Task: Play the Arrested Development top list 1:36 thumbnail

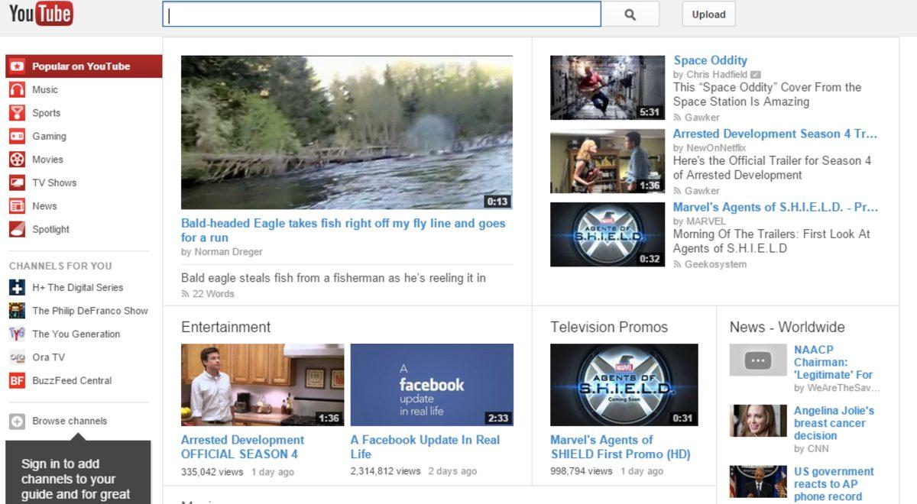Action: 608,161
